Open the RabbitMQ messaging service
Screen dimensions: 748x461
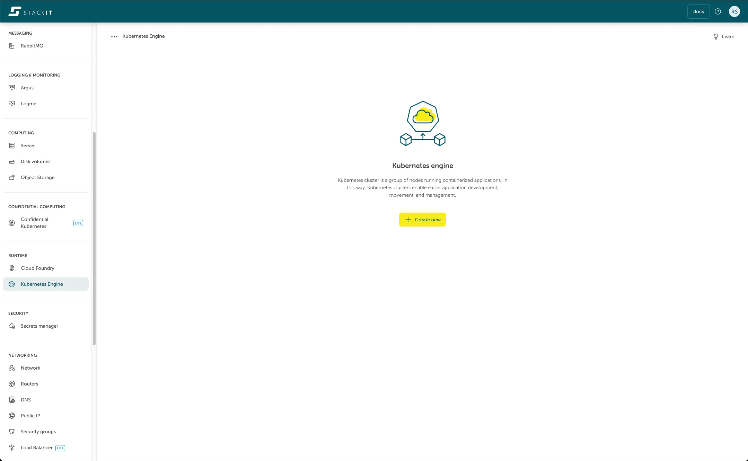32,46
